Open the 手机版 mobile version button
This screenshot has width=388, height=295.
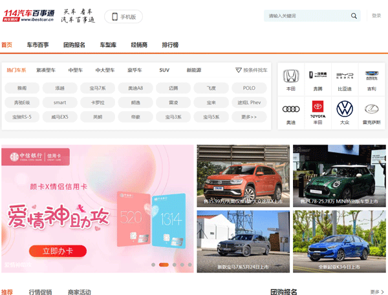(x=124, y=17)
